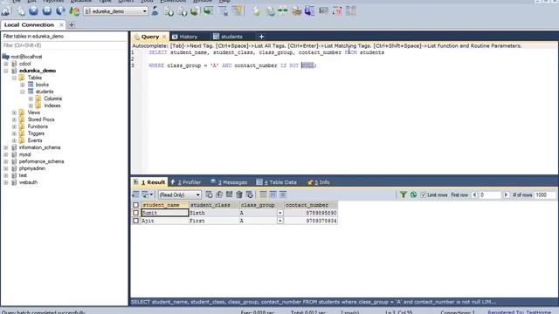Click the trash Delete rows icon
Viewport: 559px width, 314px height.
click(239, 195)
